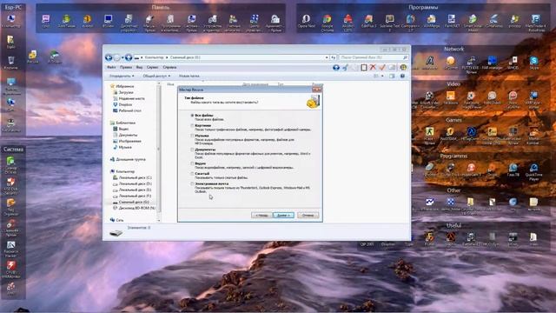Open the recent locations dropdown arrow
Screen dimensions: 556x313
[x=122, y=57]
